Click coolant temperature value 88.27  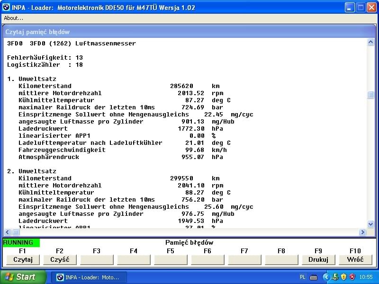coord(195,193)
